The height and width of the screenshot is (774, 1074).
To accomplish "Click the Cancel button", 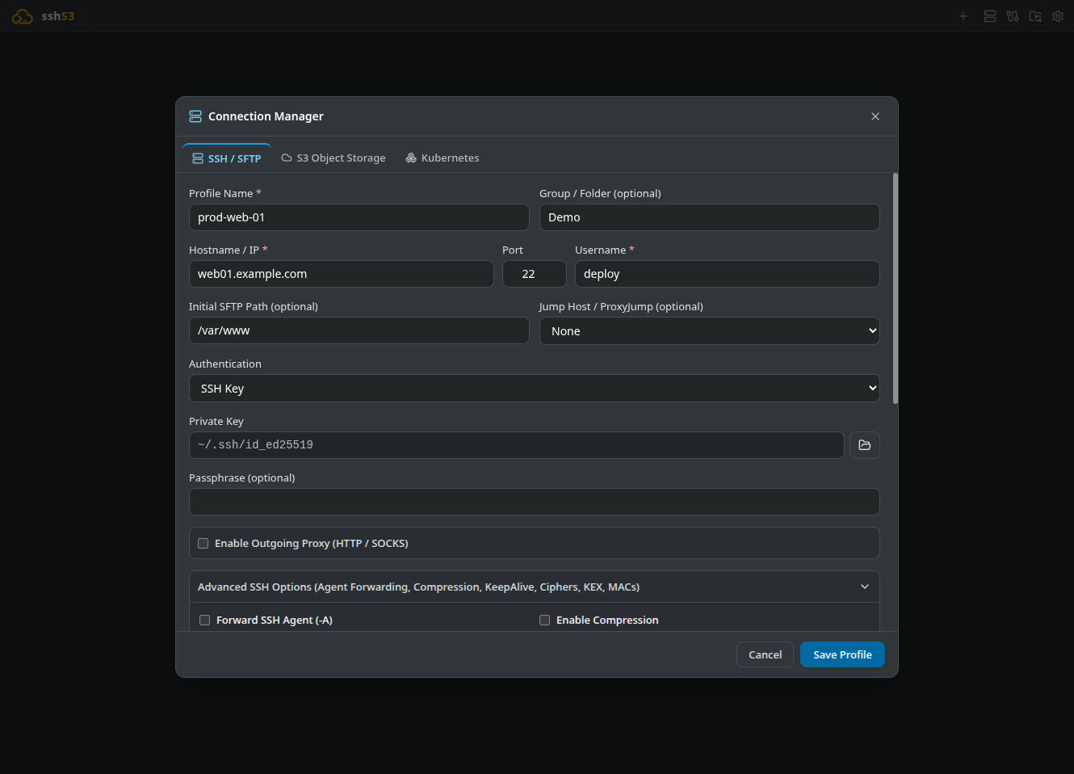I will 765,655.
